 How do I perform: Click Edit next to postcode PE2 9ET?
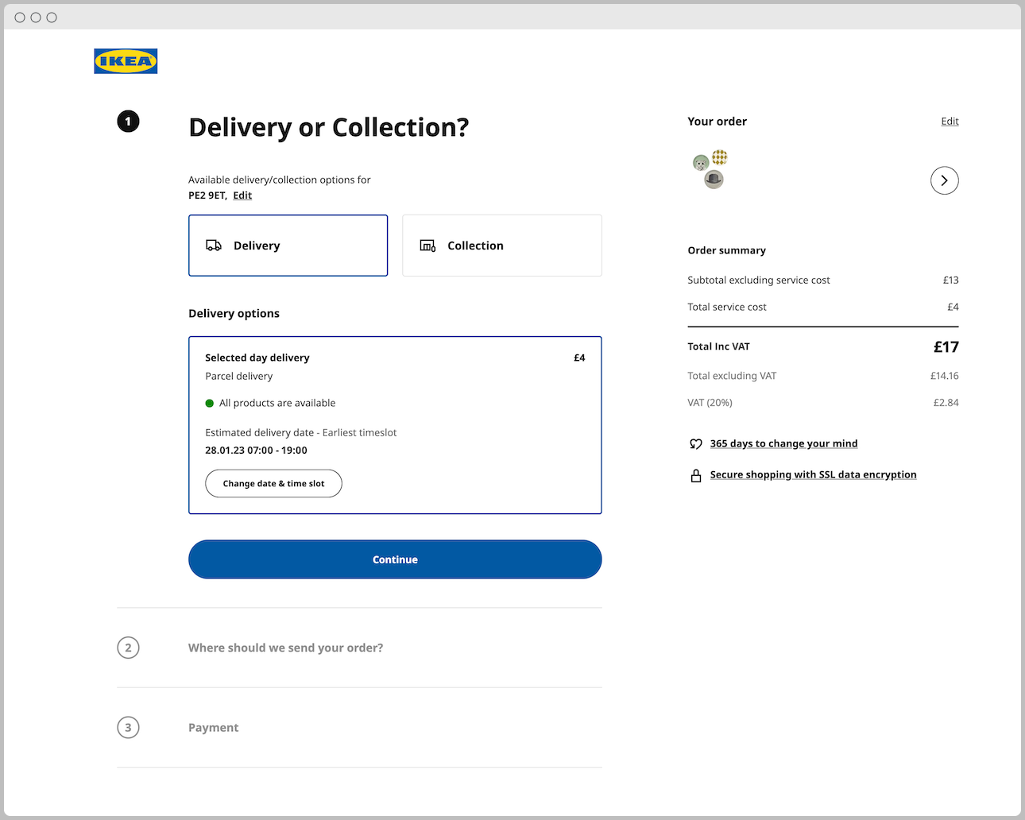pos(242,195)
